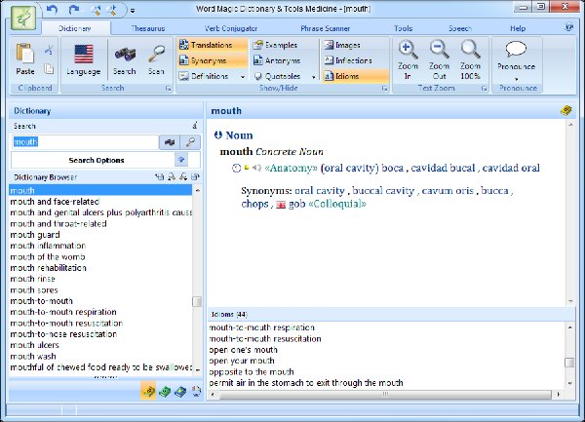This screenshot has height=422, width=585.
Task: Click the Copy pages icon
Action: pos(49,69)
